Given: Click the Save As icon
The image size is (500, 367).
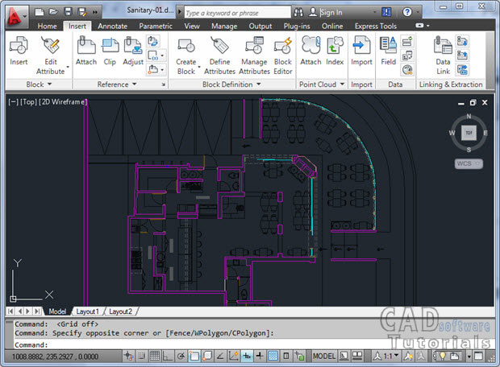Looking at the screenshot, I should tap(82, 12).
